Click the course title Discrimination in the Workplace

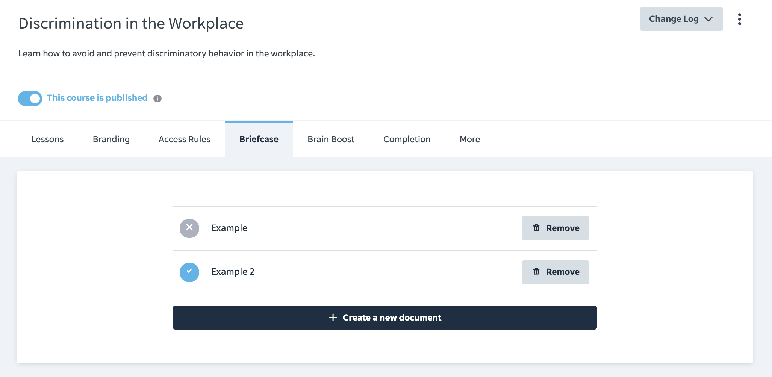[x=131, y=23]
